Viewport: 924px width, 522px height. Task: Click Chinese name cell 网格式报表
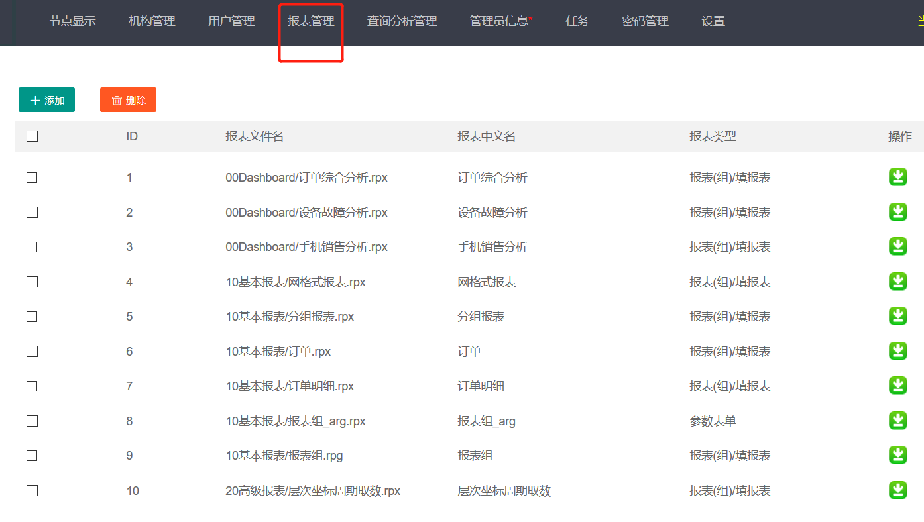pyautogui.click(x=487, y=282)
